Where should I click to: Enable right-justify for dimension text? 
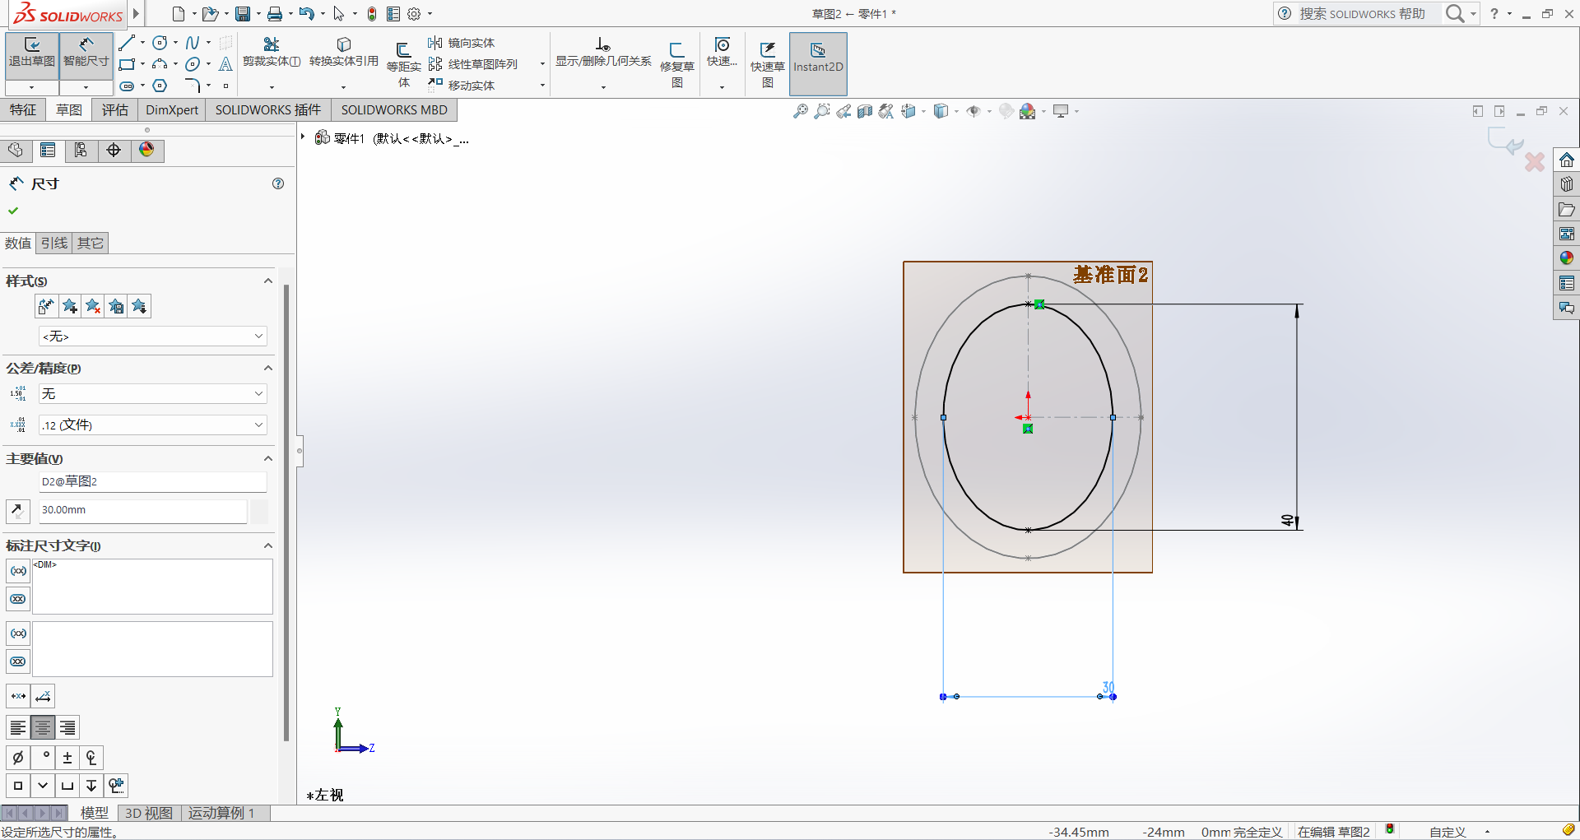[67, 727]
